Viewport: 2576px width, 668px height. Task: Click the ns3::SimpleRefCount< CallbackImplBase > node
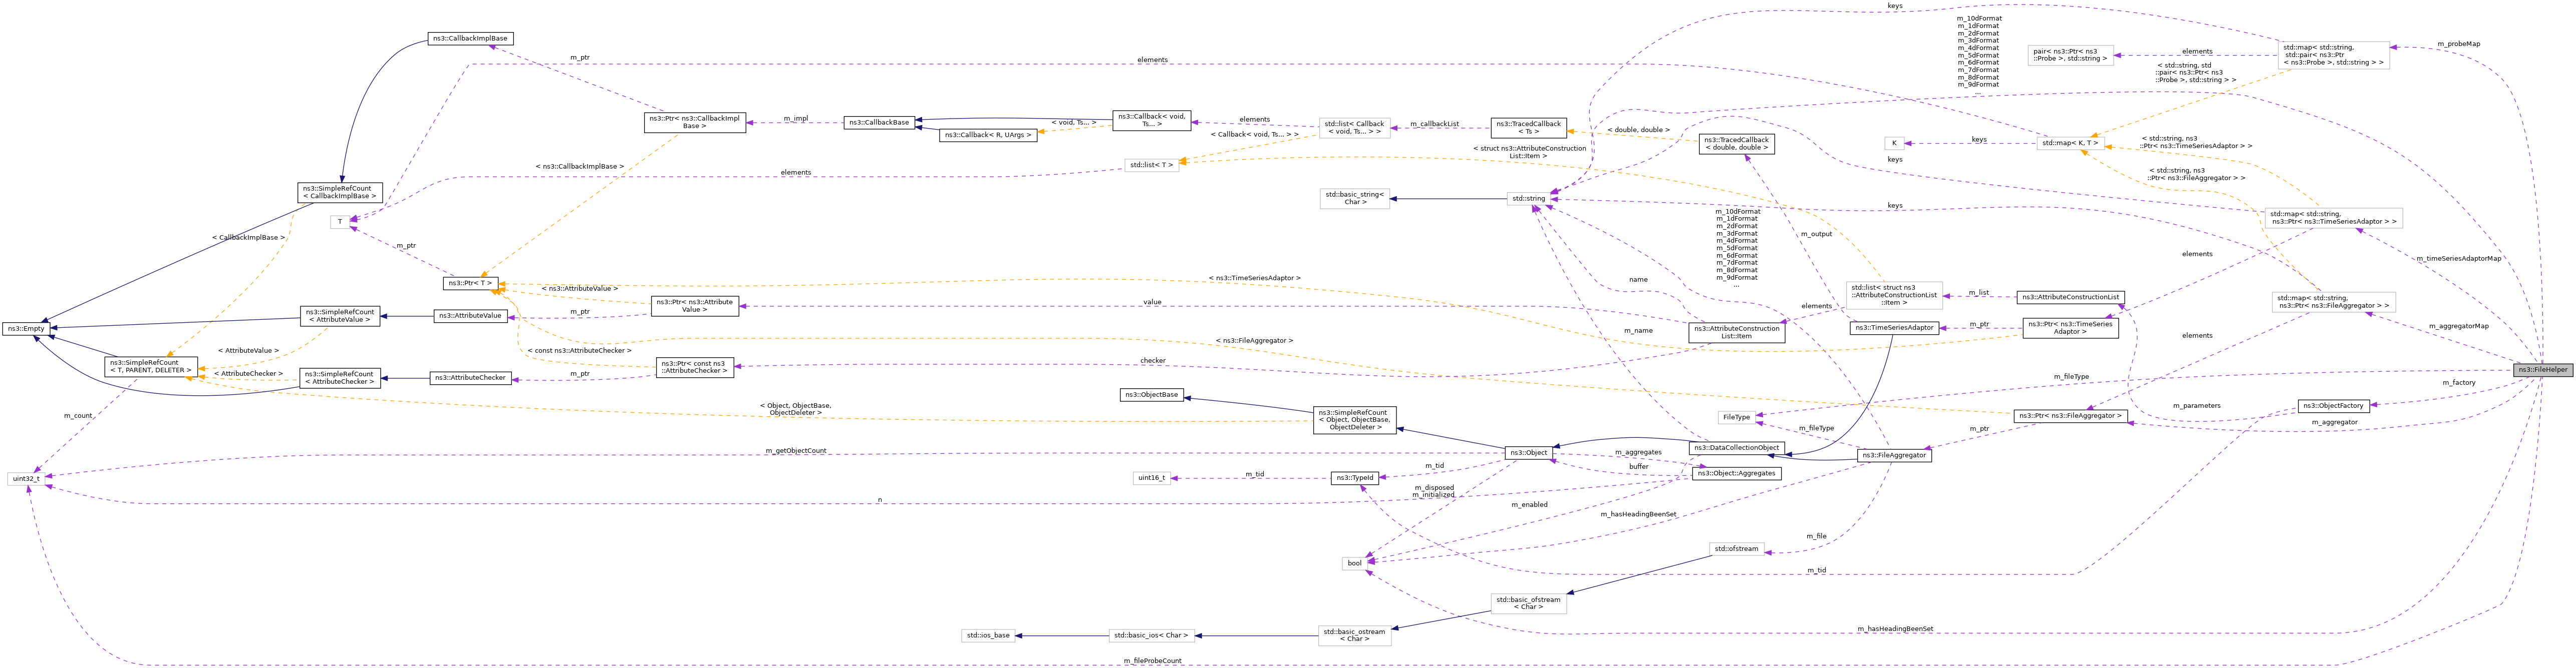340,192
